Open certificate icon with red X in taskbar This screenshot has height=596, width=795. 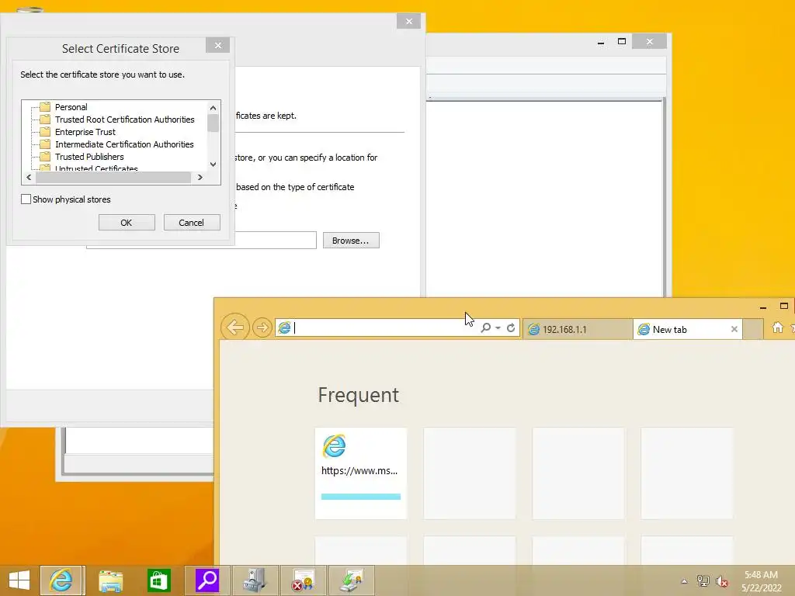pyautogui.click(x=304, y=580)
